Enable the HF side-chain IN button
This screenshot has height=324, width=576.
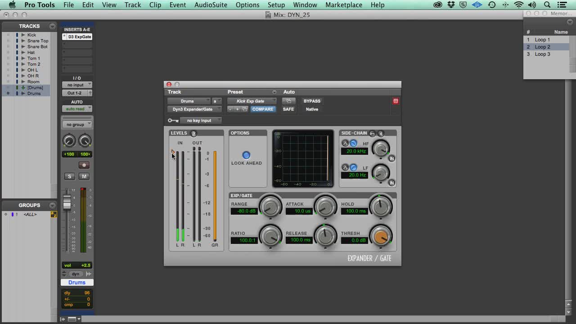coord(391,158)
